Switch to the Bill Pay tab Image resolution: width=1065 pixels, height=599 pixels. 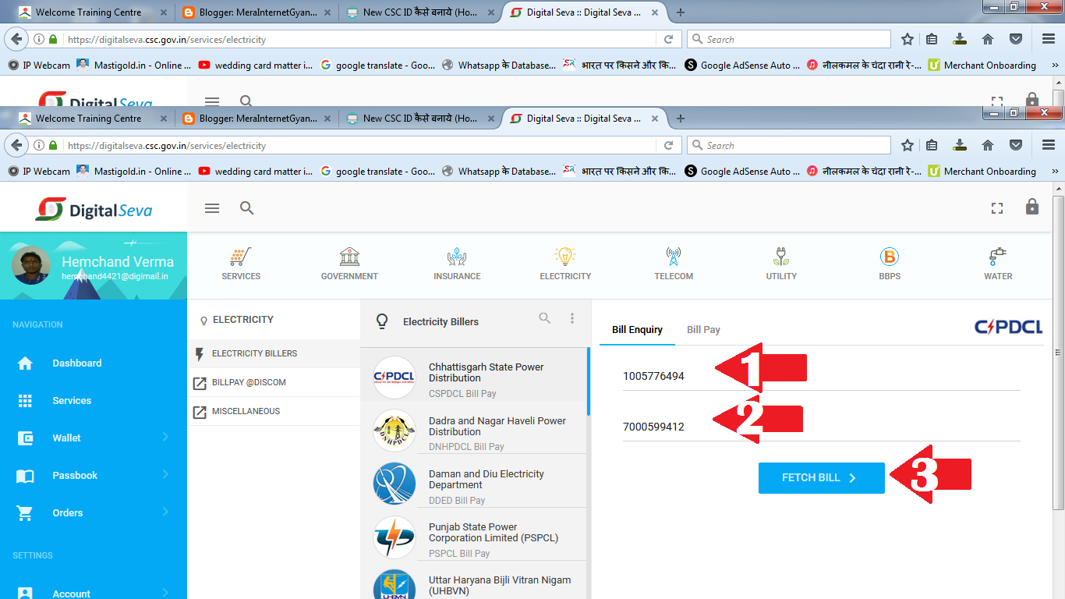[703, 330]
